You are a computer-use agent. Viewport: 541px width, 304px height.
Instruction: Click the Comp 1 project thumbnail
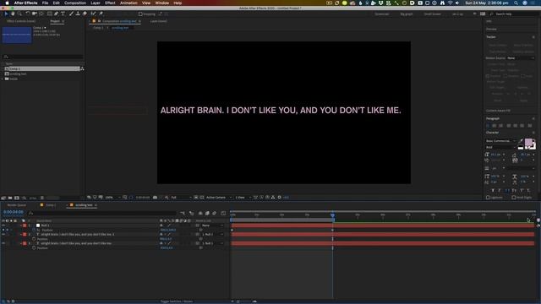click(17, 35)
